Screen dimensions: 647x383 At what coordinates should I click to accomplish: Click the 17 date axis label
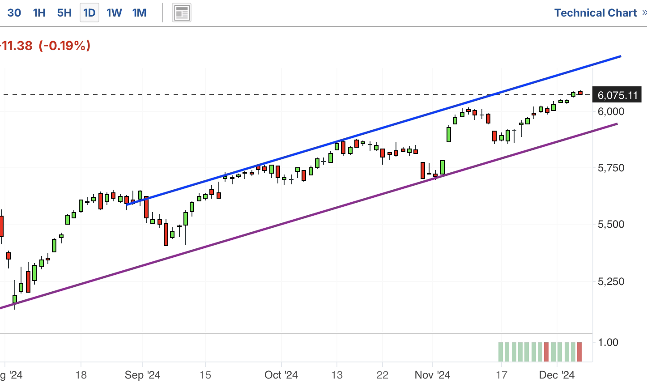click(502, 374)
